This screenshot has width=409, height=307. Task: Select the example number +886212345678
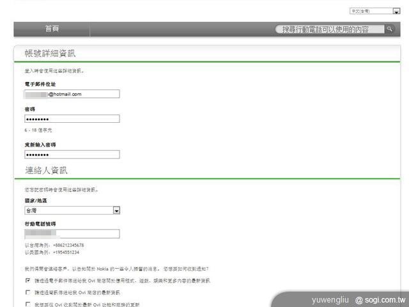tap(68, 245)
